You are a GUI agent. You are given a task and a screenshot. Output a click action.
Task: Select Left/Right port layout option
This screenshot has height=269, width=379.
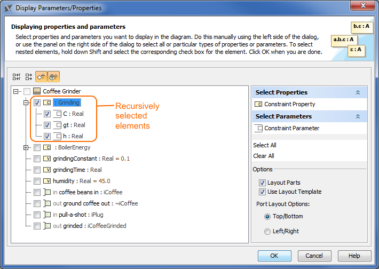[x=267, y=231]
